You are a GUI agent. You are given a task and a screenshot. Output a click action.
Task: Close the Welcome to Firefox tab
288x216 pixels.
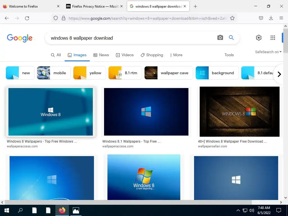[58, 6]
